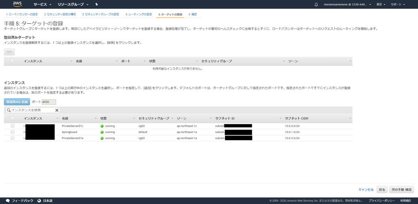Open the サービス menu dropdown
The image size is (418, 204).
pyautogui.click(x=42, y=5)
